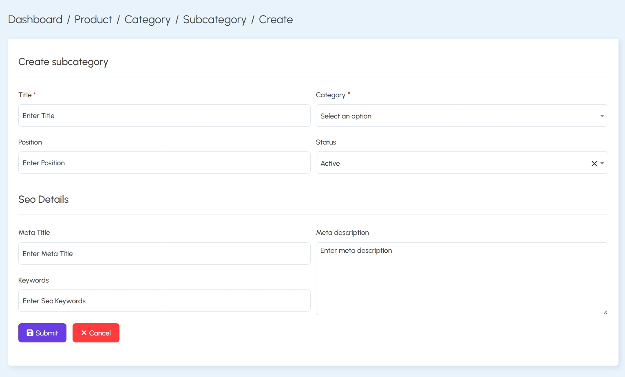Screen dimensions: 625x377
Task: Click the Create subcategory heading
Action: 63,62
